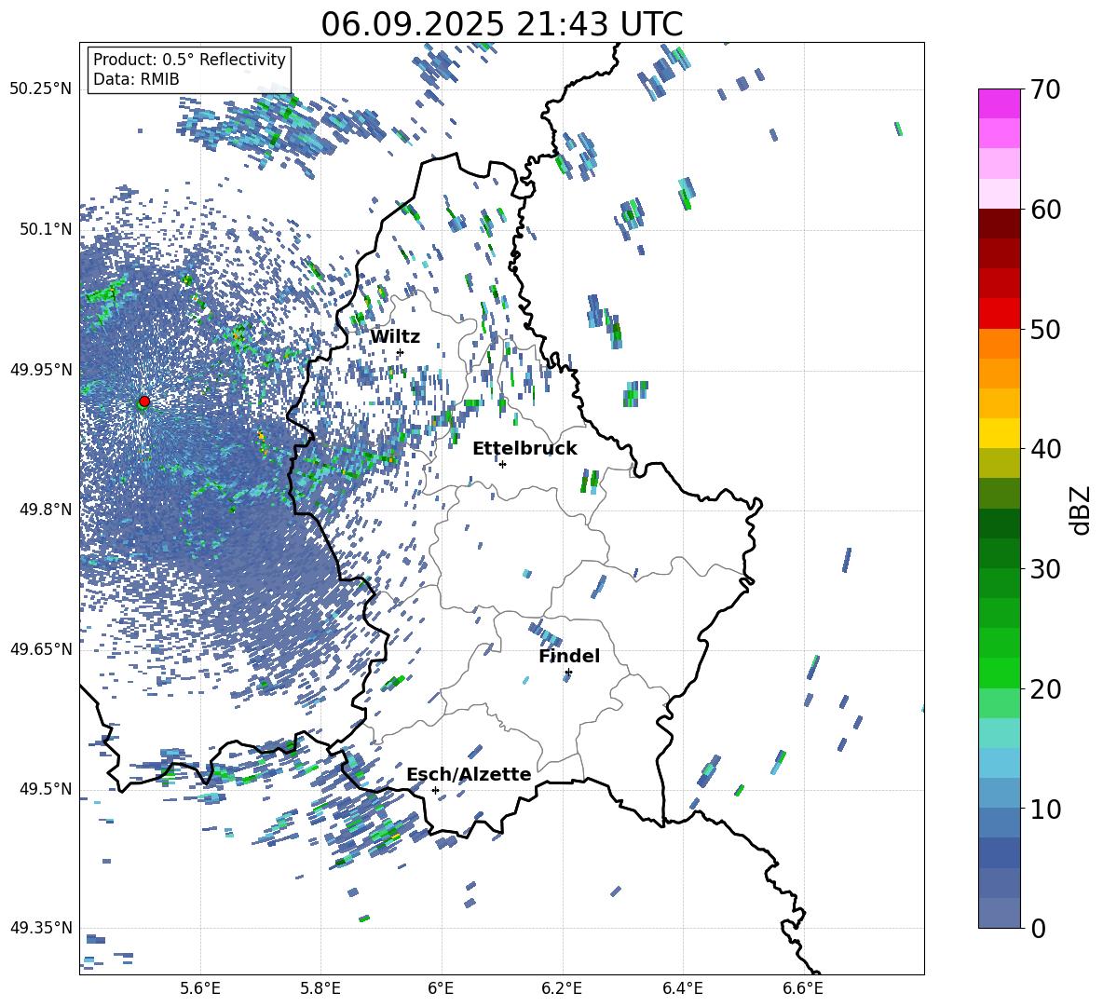Click the 49.65°N latitude label
This screenshot has height=1007, width=1103.
(41, 649)
